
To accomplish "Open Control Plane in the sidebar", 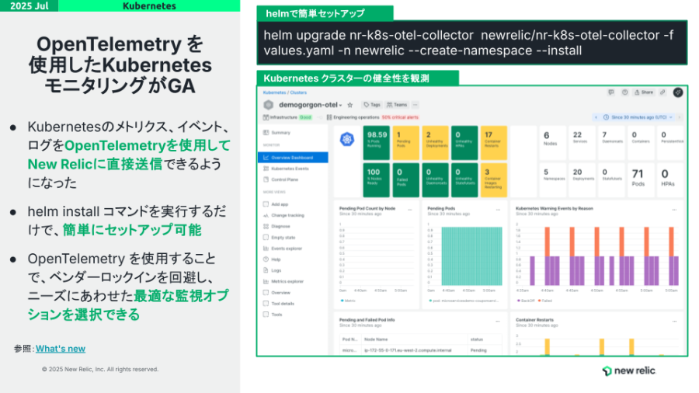I will click(x=284, y=179).
